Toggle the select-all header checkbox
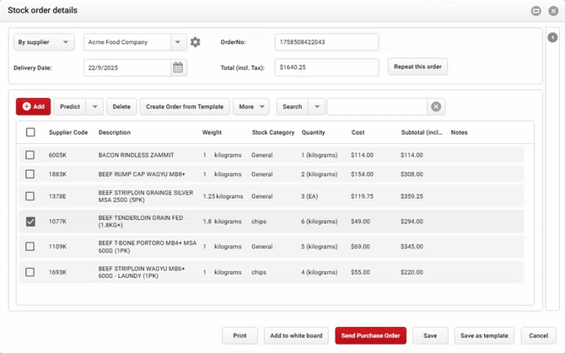 point(30,132)
